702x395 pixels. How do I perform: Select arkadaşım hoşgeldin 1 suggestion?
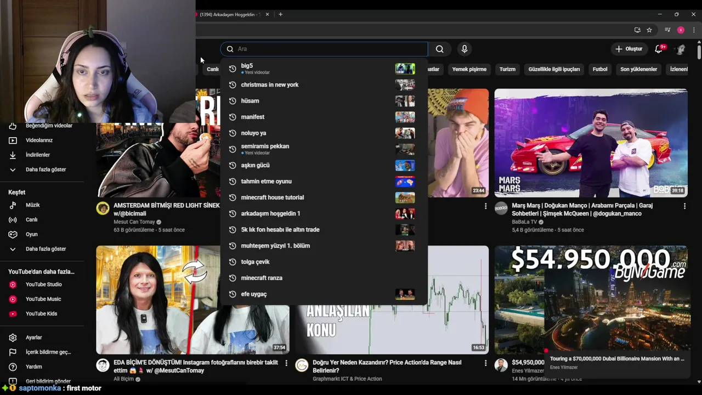click(x=324, y=213)
